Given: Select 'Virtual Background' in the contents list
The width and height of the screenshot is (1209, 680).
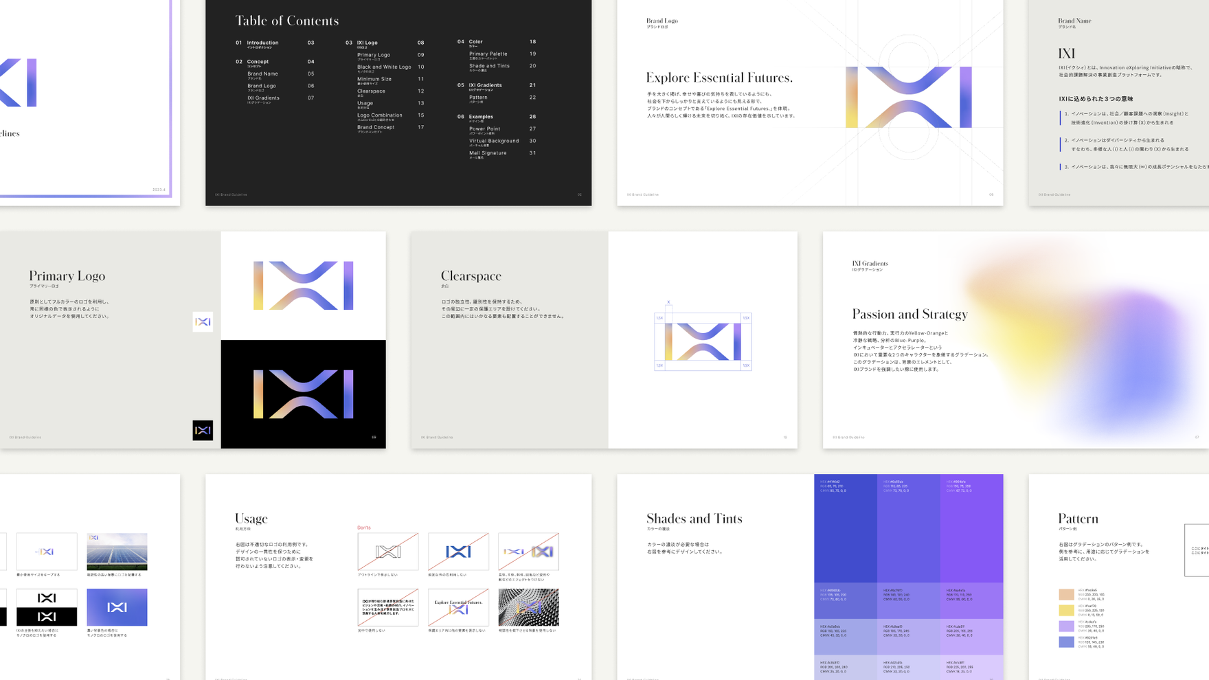Looking at the screenshot, I should coord(494,141).
